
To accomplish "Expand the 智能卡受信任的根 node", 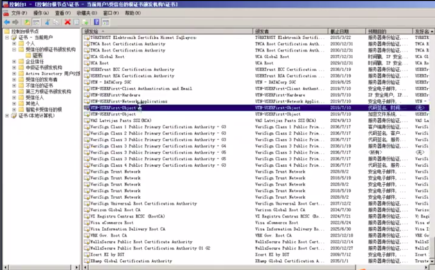I will (x=14, y=110).
